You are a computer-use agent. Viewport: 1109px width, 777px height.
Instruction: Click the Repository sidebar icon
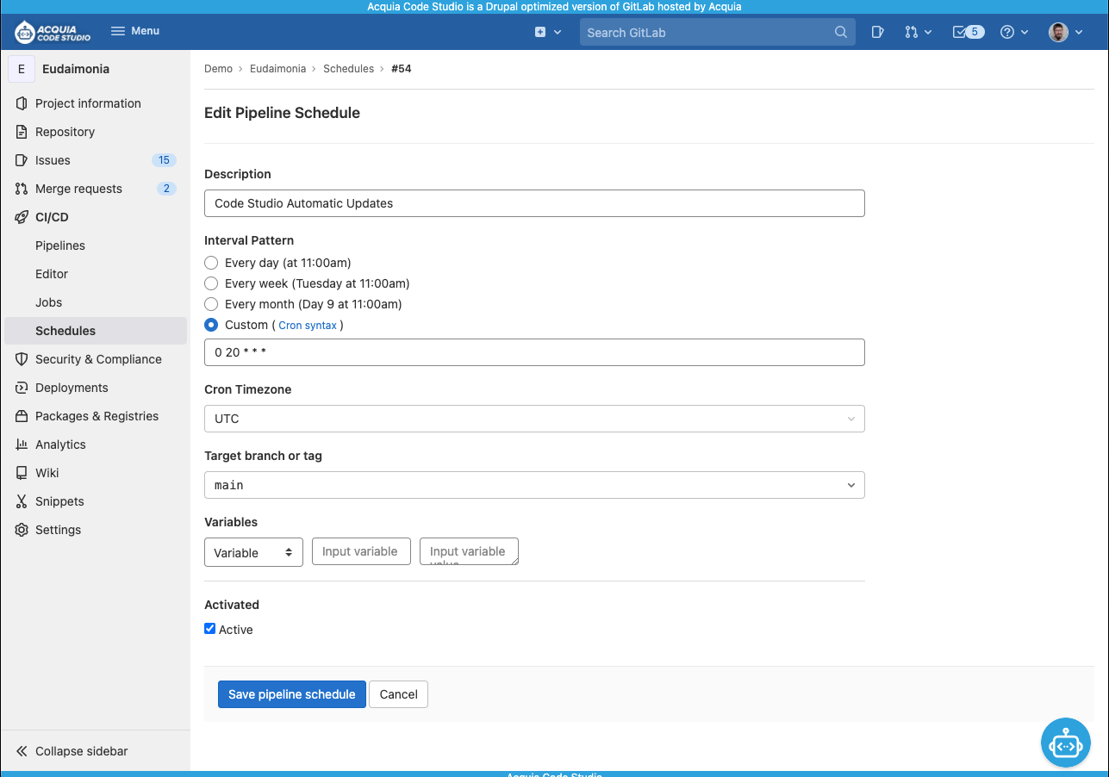pyautogui.click(x=22, y=132)
